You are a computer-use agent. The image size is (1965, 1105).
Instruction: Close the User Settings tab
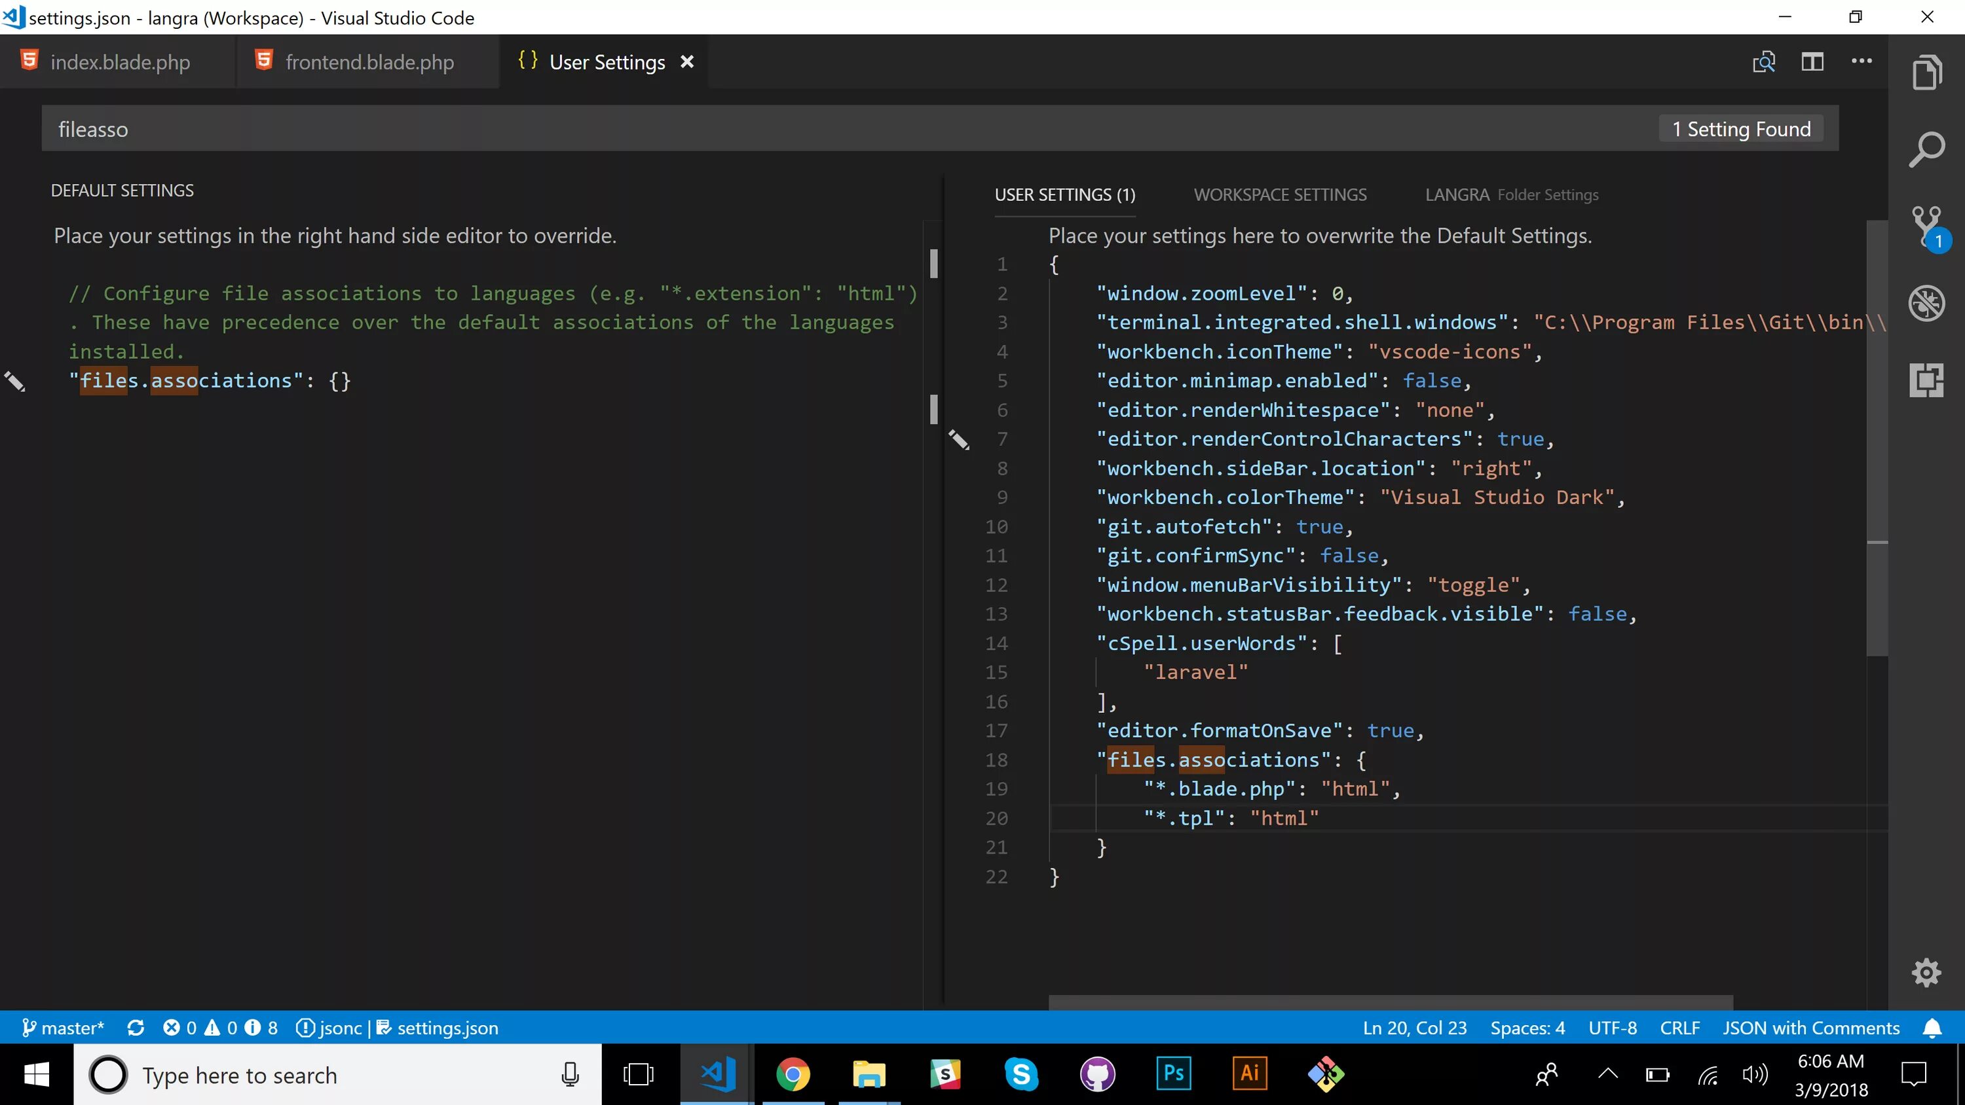(x=687, y=62)
